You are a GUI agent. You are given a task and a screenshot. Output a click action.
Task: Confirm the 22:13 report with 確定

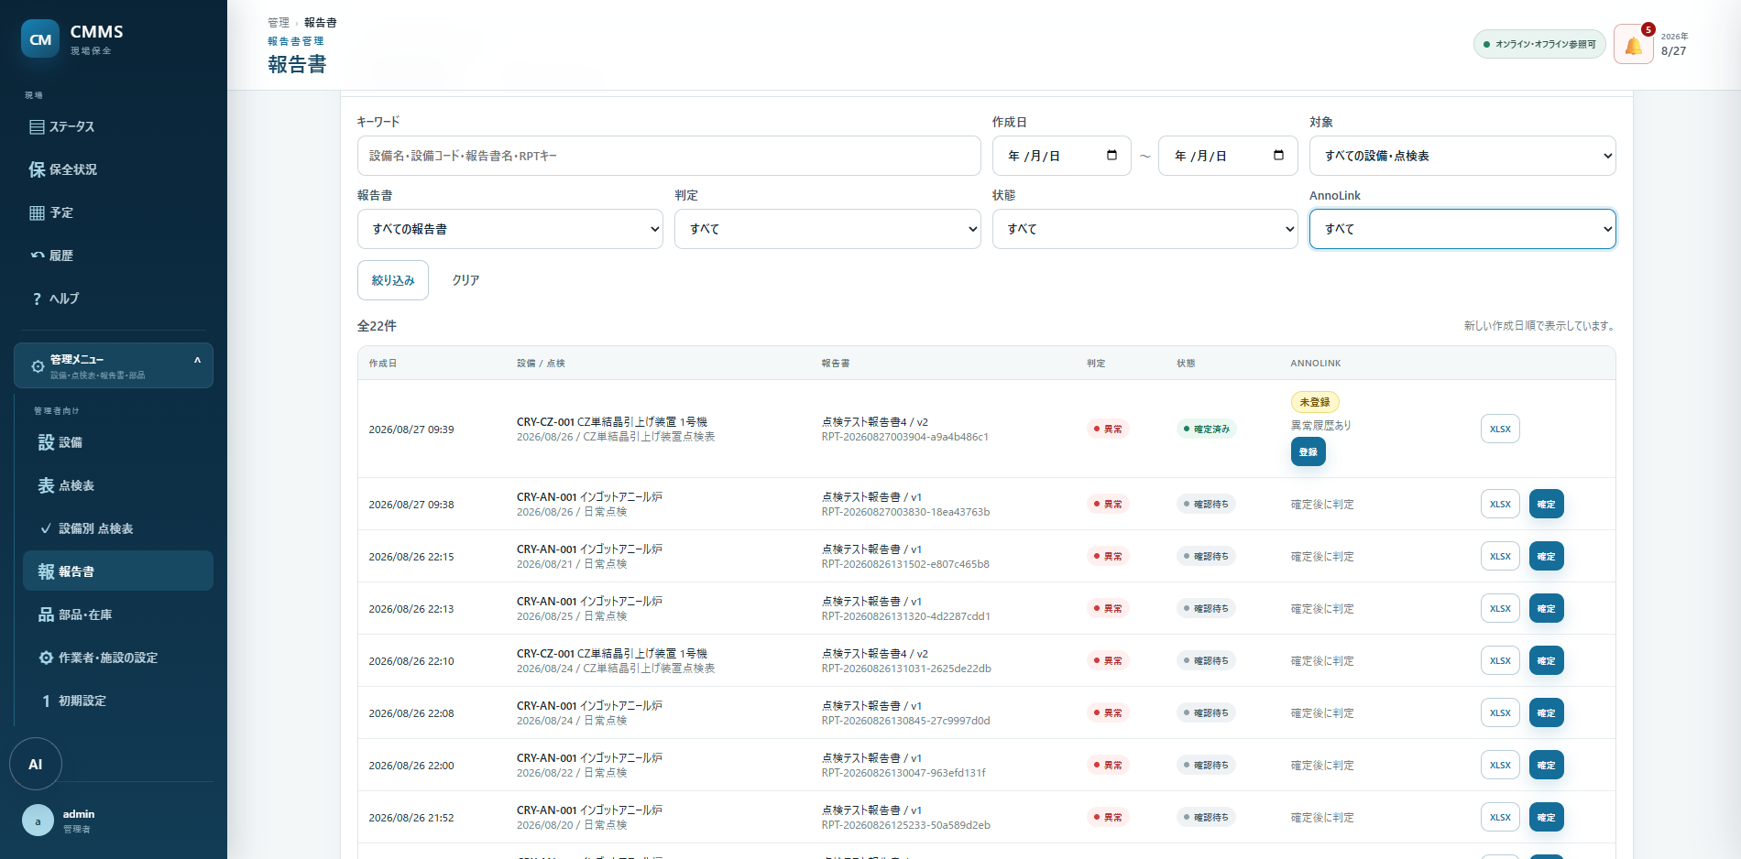click(x=1547, y=608)
